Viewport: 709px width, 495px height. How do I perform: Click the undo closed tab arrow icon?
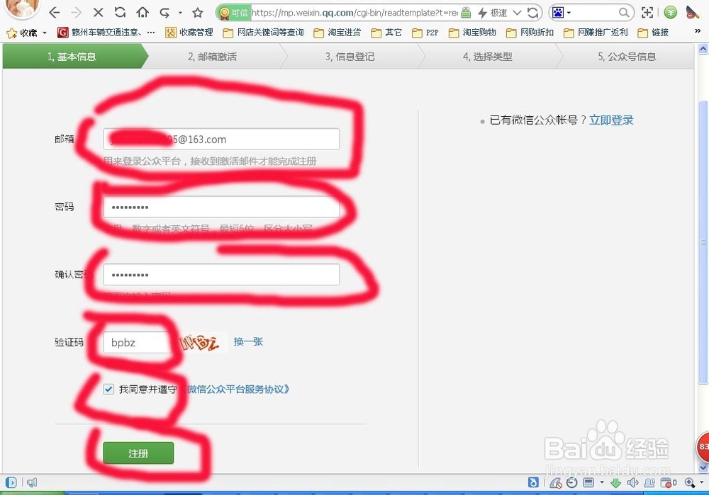click(x=164, y=13)
